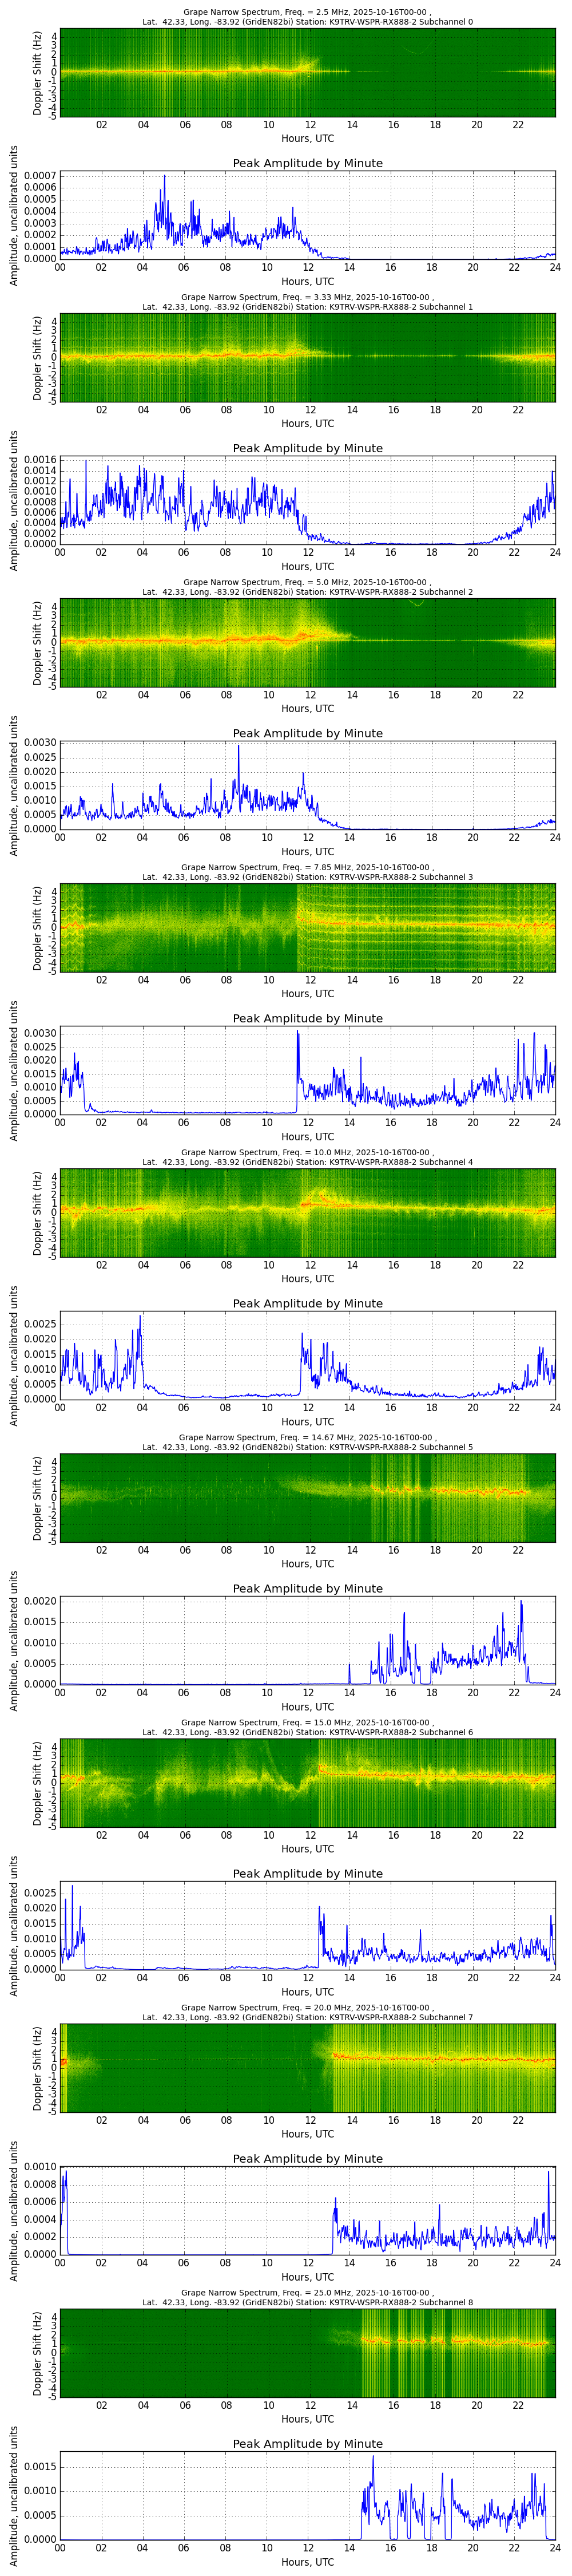Click inside the 10.0 MHz Doppler spectrogram
This screenshot has width=572, height=2576.
307,1212
